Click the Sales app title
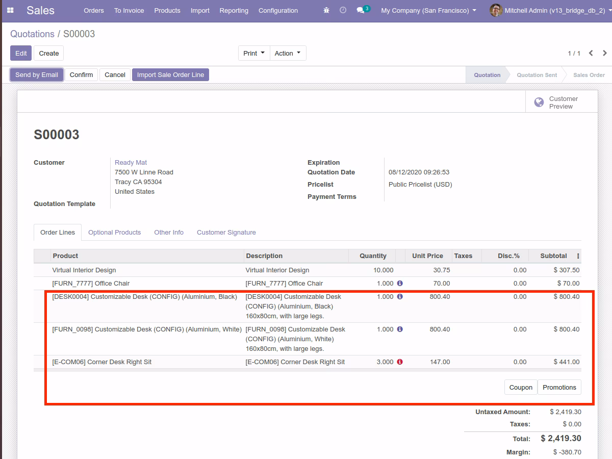Image resolution: width=612 pixels, height=459 pixels. 40,10
